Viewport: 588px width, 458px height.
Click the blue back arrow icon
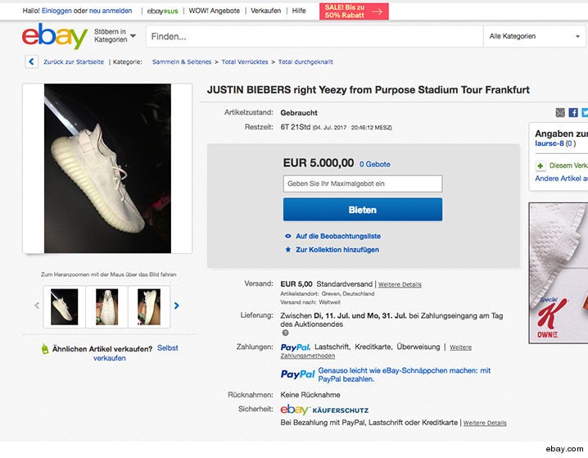(31, 61)
